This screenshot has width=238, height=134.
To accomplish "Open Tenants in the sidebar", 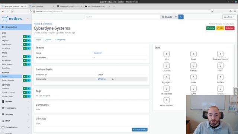I will point(11,76).
